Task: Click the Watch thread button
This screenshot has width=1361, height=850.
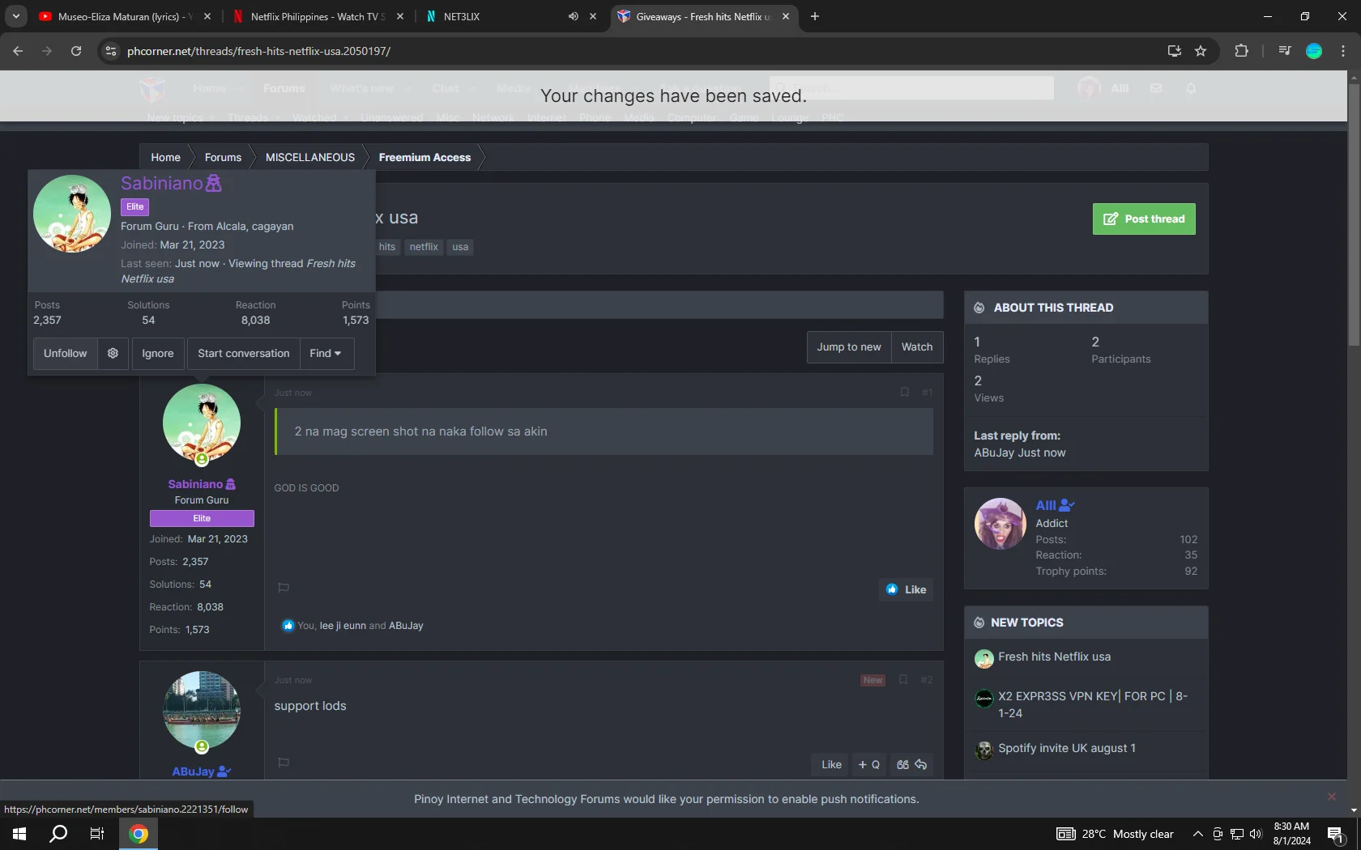Action: point(917,346)
